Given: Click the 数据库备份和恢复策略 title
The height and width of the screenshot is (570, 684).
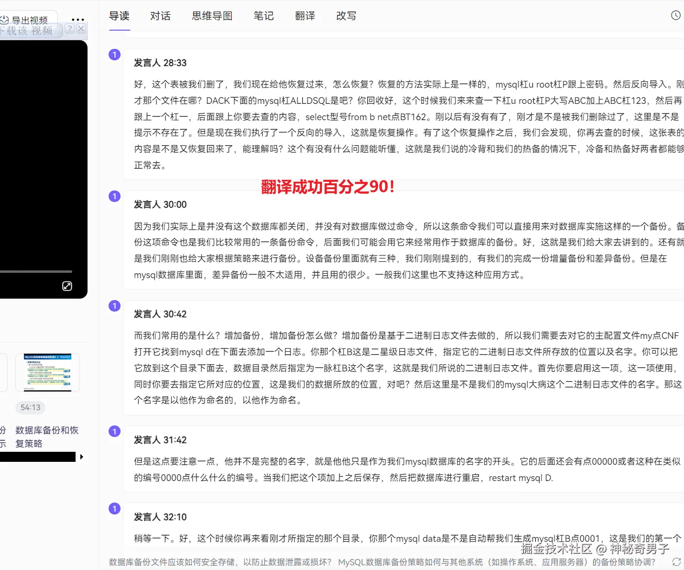Looking at the screenshot, I should pos(47,436).
